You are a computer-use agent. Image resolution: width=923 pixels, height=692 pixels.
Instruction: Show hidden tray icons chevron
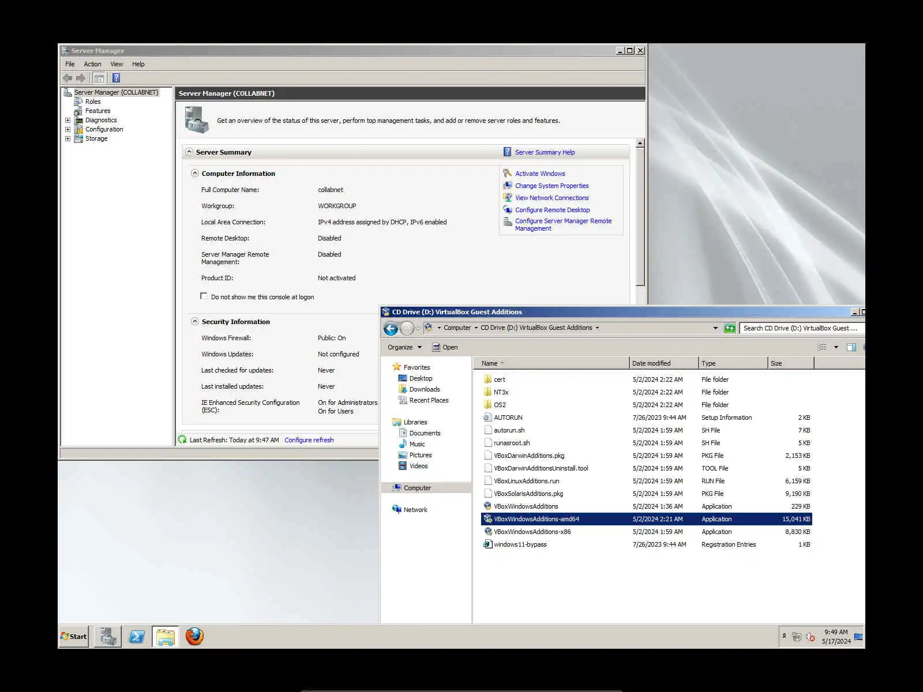784,636
